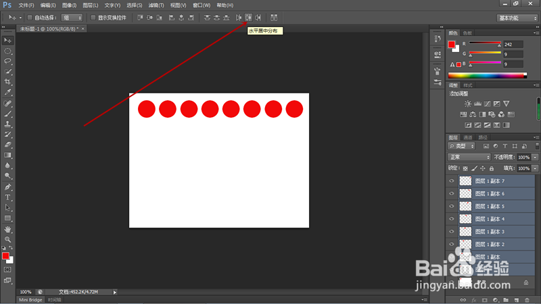Open the Move tool preset picker arrow
This screenshot has width=541, height=304.
click(20, 18)
